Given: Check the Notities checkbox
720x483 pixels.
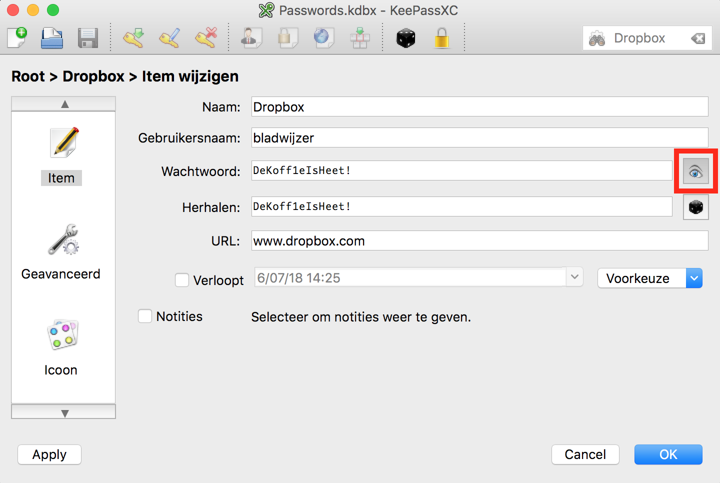Looking at the screenshot, I should pyautogui.click(x=145, y=316).
